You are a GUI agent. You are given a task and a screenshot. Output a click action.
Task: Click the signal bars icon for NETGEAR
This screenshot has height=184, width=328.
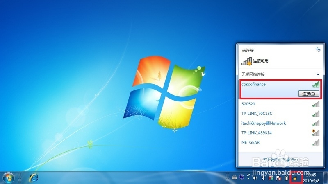pos(316,142)
